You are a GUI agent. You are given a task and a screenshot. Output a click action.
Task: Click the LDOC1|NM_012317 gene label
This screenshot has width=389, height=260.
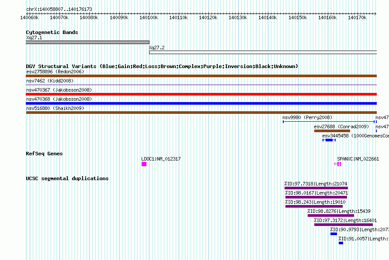click(x=161, y=159)
